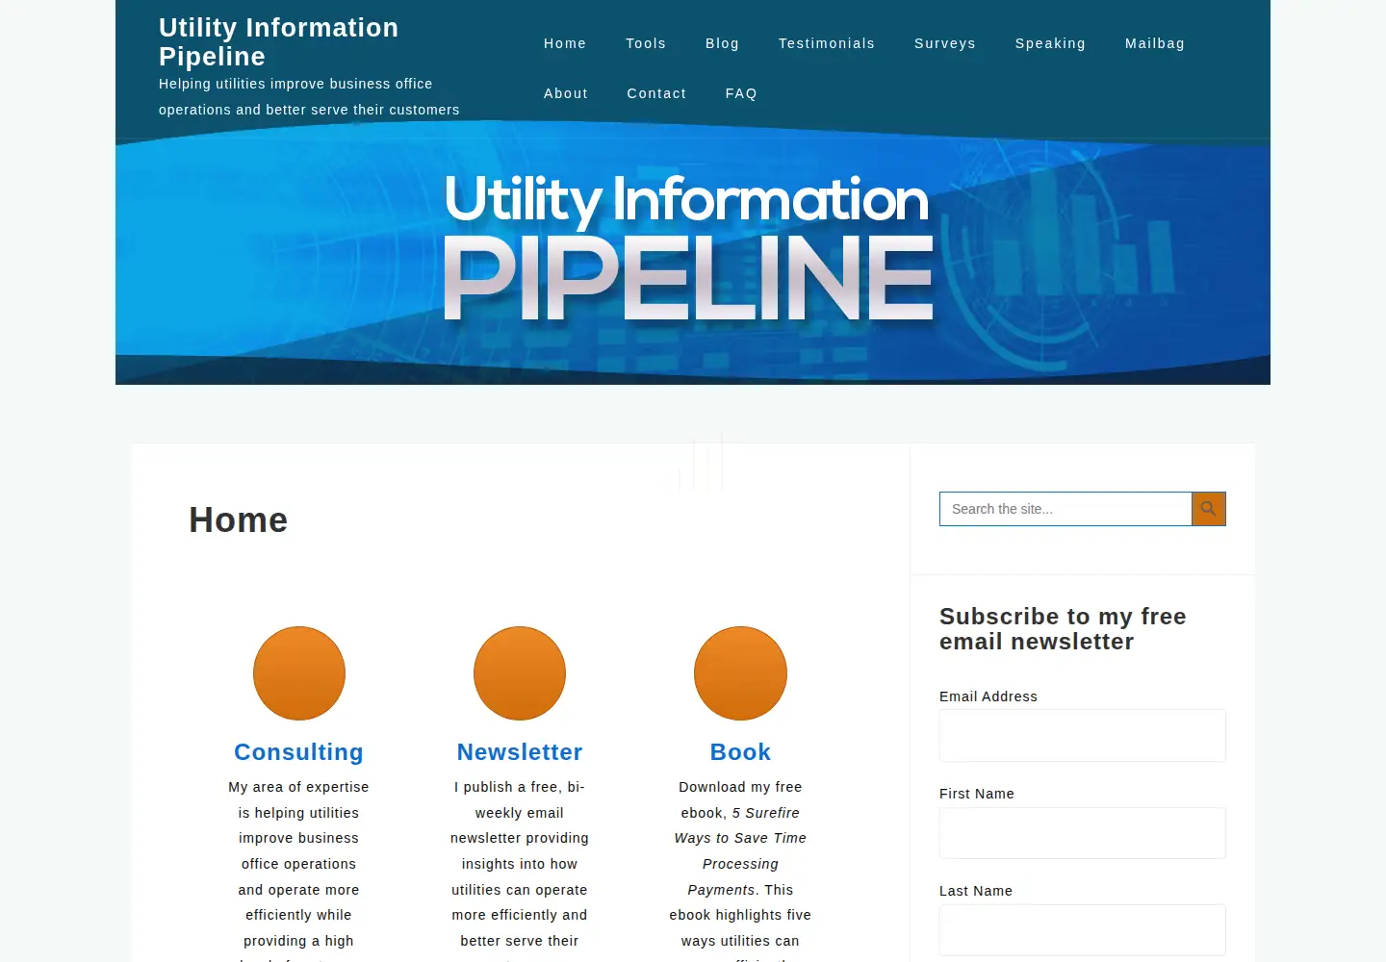Click the 'Subscribe to my free email newsletter' heading
The image size is (1386, 962).
point(1063,629)
